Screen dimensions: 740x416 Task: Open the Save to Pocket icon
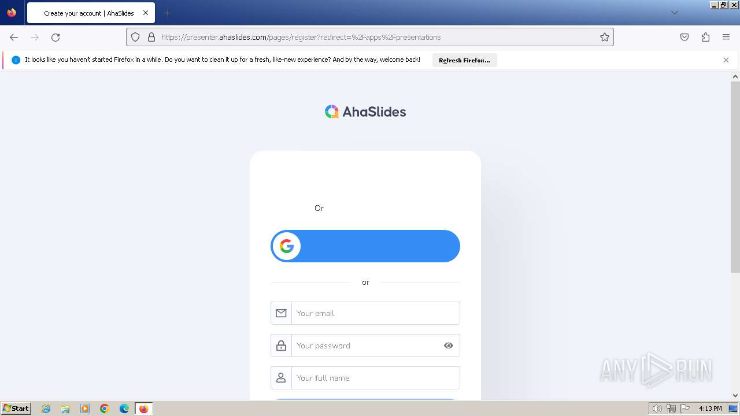tap(684, 37)
